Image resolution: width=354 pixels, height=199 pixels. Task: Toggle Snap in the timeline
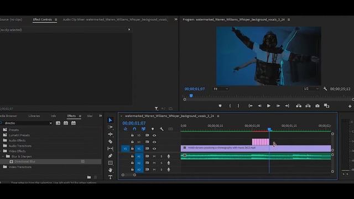click(134, 129)
